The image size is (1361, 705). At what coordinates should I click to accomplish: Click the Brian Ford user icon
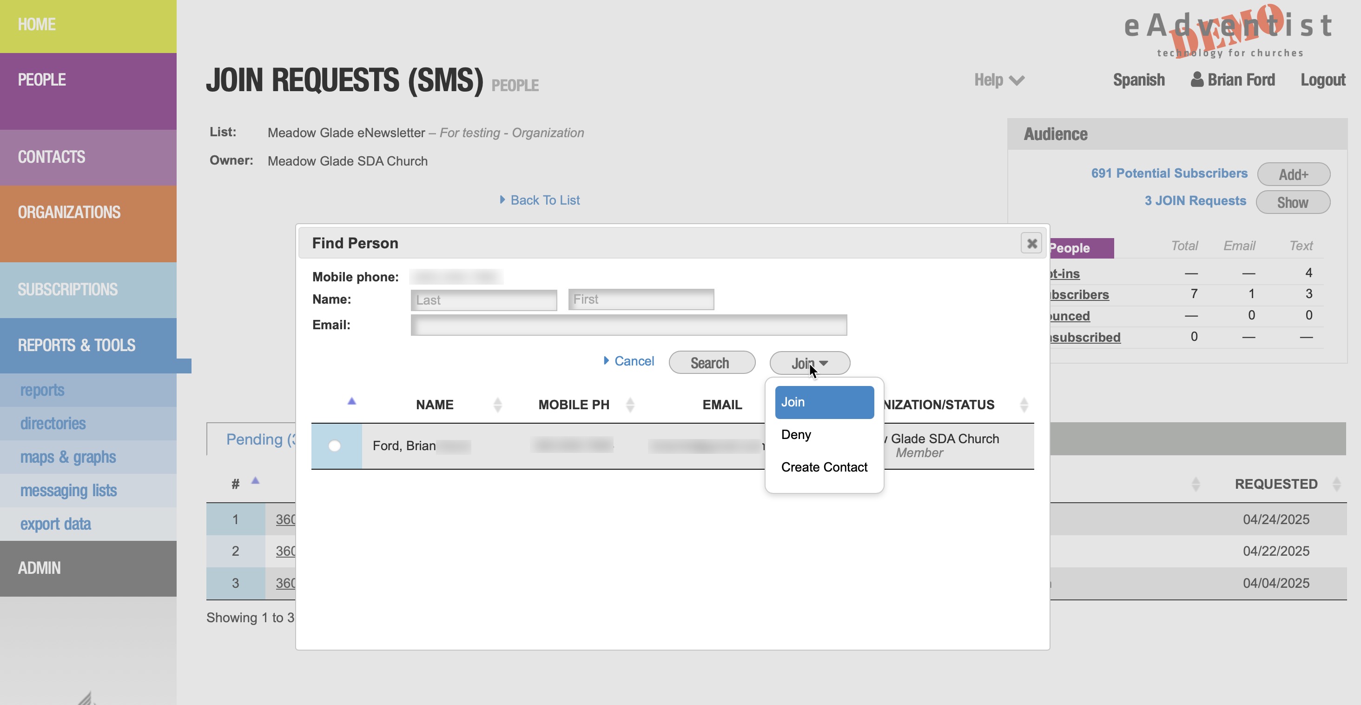[x=1197, y=80]
